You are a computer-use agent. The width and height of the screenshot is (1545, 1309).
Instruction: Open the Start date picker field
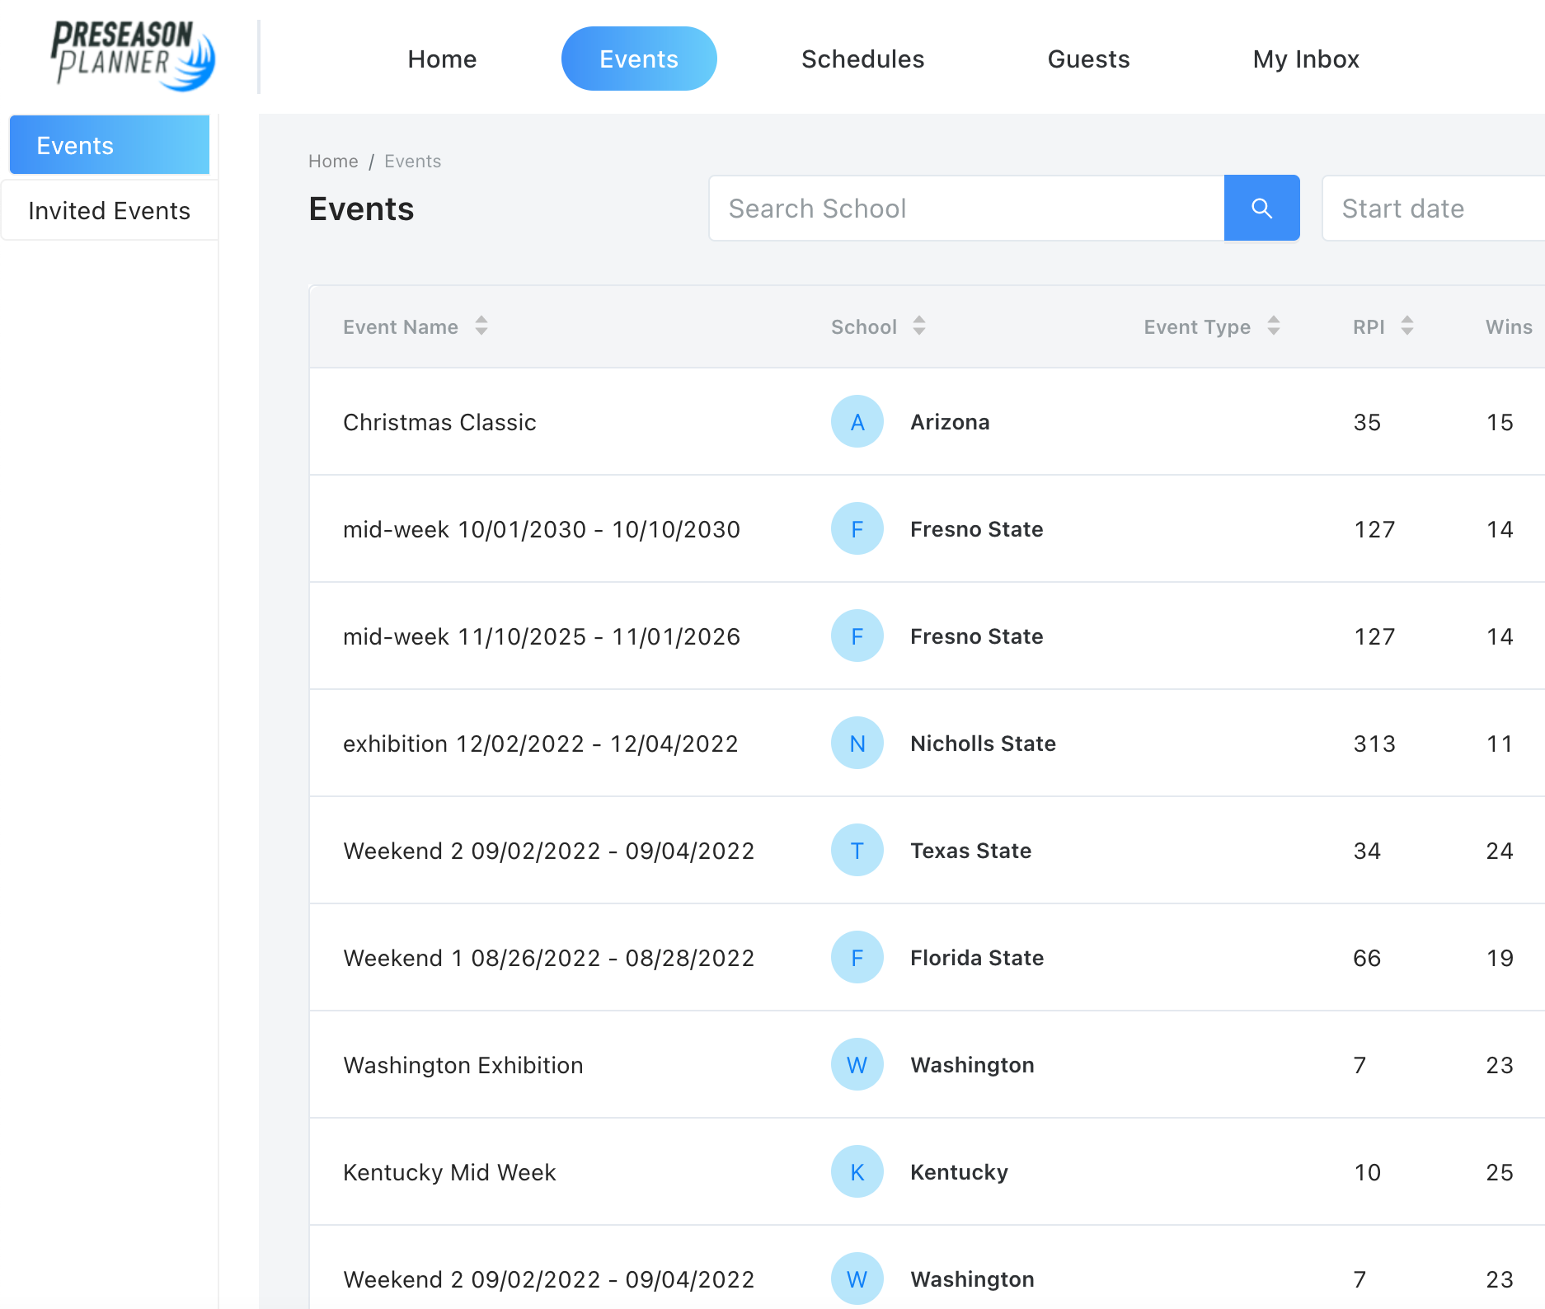tap(1433, 208)
